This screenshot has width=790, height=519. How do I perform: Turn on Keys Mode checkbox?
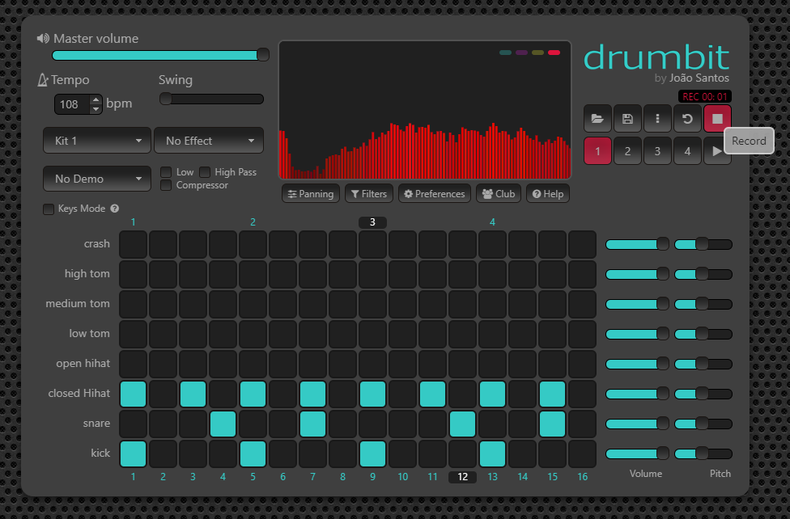[x=49, y=209]
